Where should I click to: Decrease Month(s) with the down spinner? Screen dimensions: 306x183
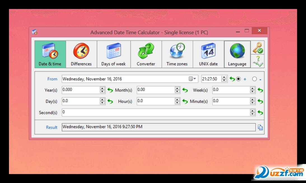(x=177, y=92)
